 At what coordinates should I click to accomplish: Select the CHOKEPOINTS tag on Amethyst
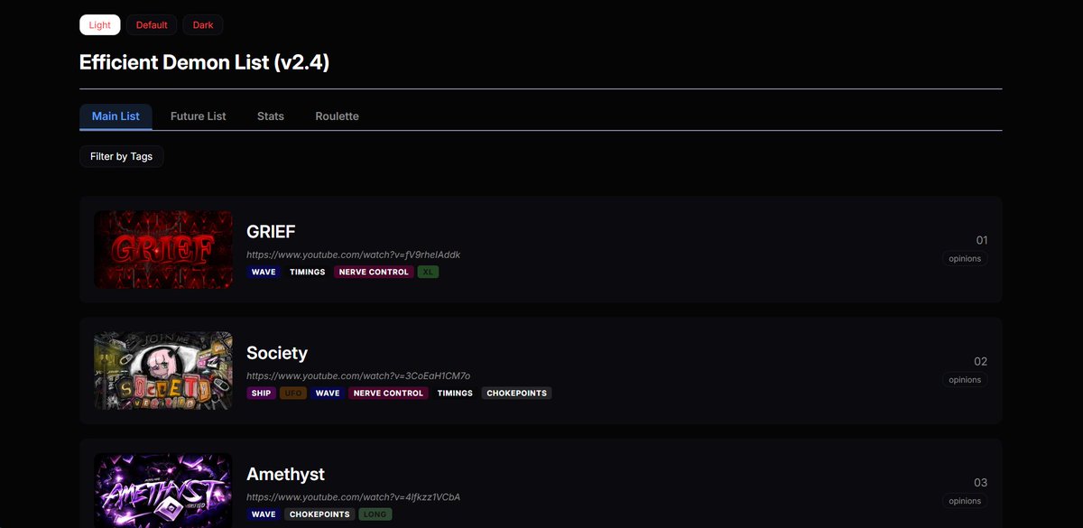pyautogui.click(x=320, y=514)
